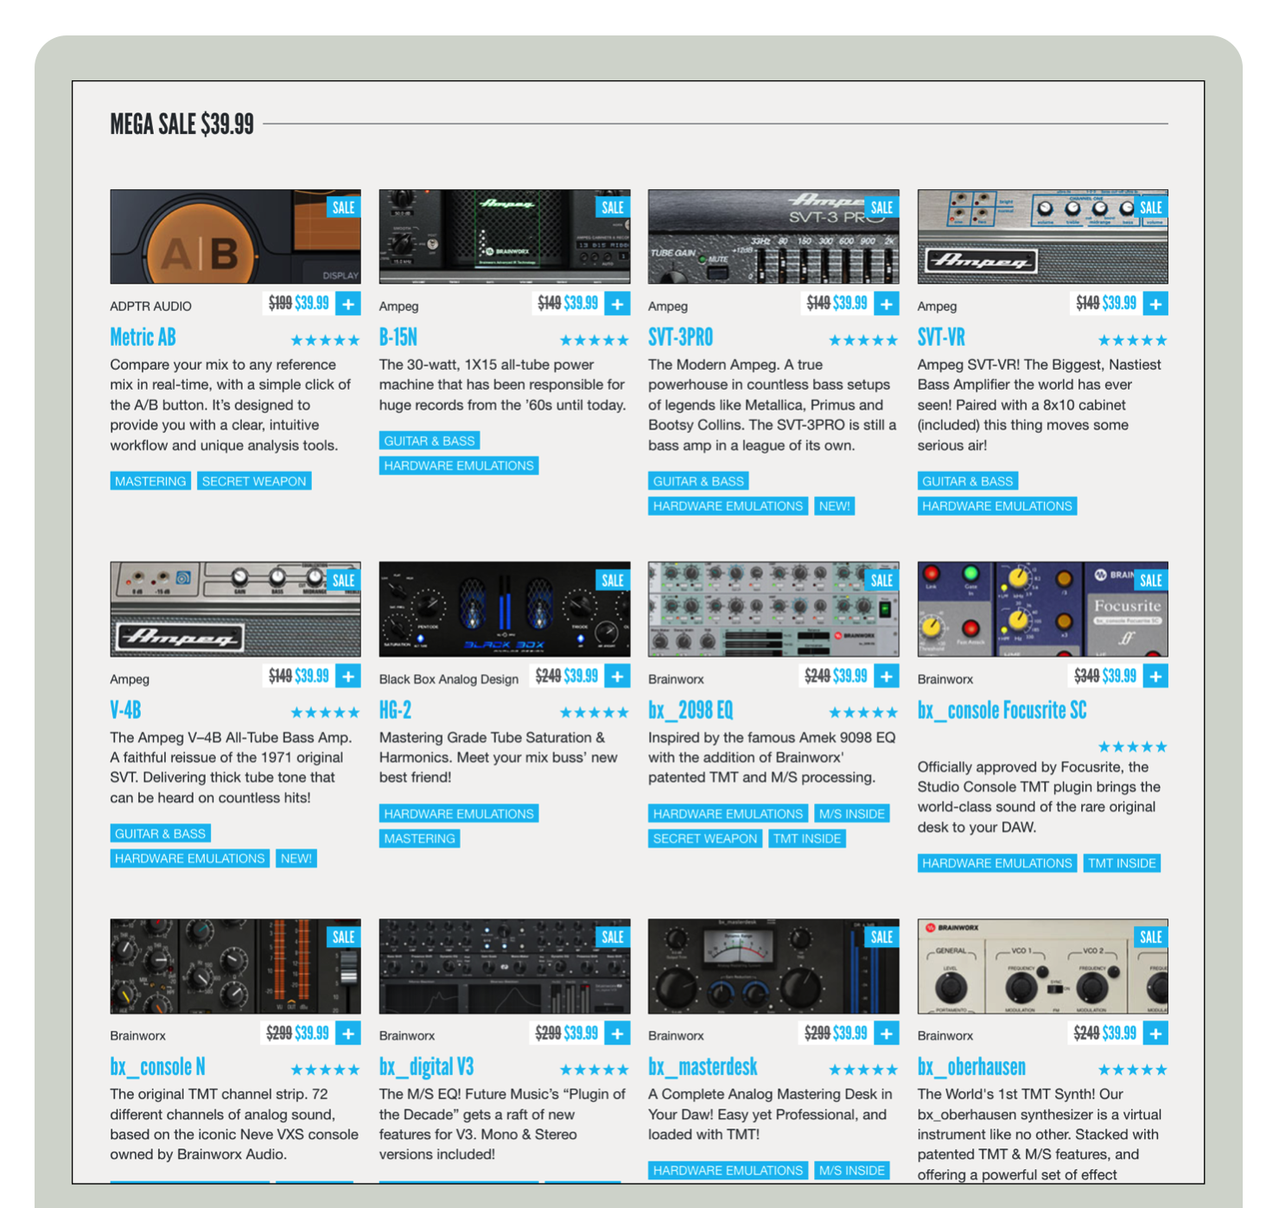Add SVT-VR to cart with plus icon
Viewport: 1279px width, 1208px height.
coord(1155,303)
